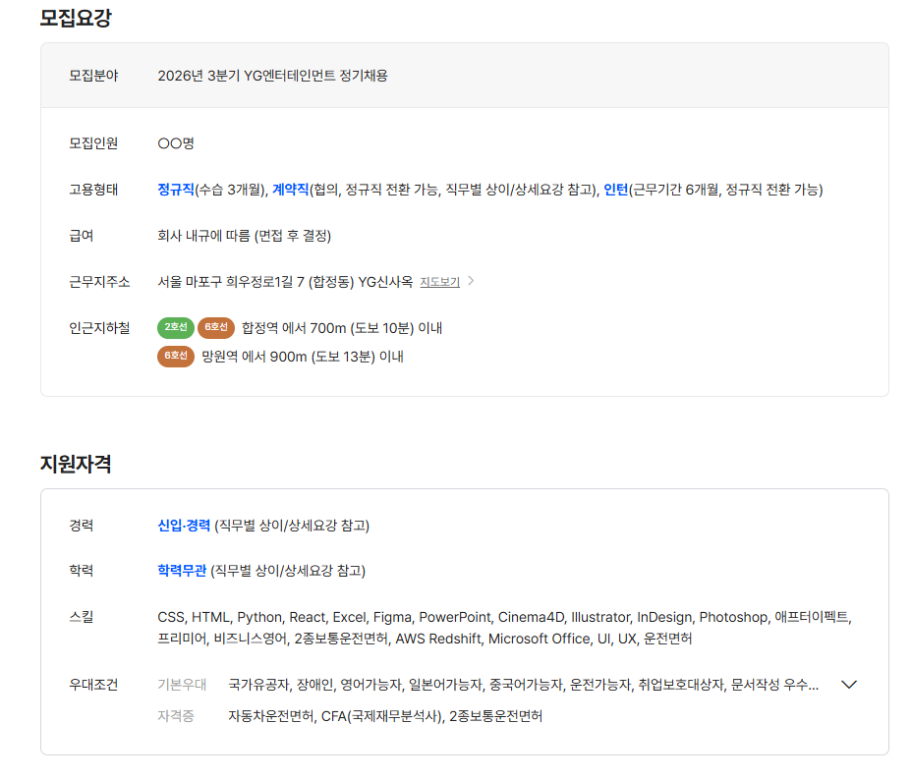Click the 모집분야 label
Image resolution: width=911 pixels, height=780 pixels.
point(93,76)
